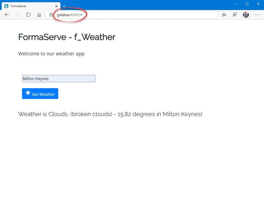Click the feedback person icon in toolbar
The height and width of the screenshot is (206, 264).
click(235, 15)
